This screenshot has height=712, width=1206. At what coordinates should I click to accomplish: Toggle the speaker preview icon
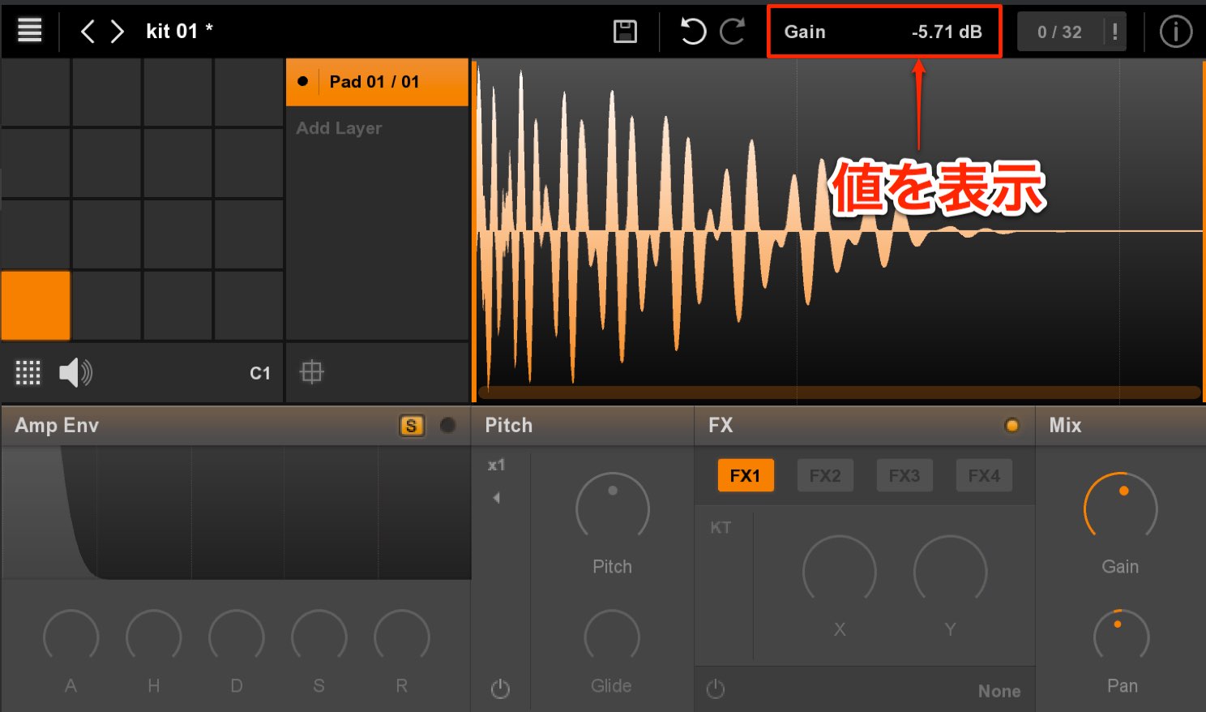tap(75, 372)
